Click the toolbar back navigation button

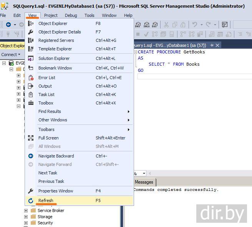point(8,25)
